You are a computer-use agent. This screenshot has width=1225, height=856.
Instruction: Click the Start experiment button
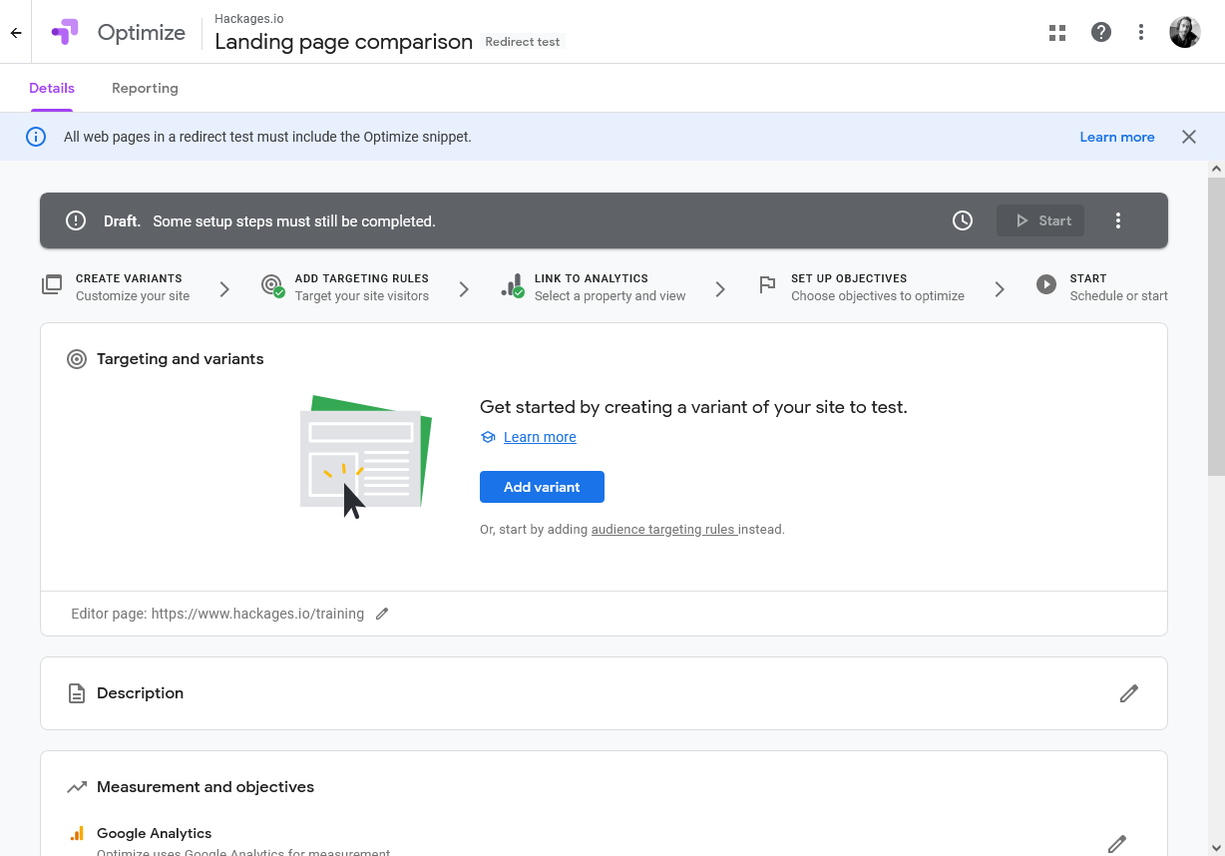1040,220
